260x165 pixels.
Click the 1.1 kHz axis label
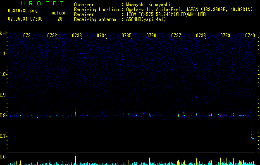pyautogui.click(x=3, y=54)
